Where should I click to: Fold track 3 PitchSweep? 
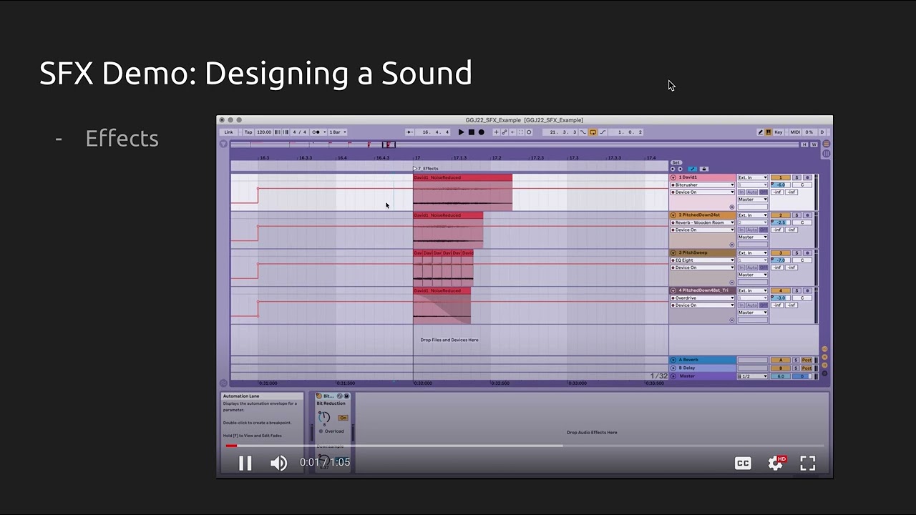point(673,253)
